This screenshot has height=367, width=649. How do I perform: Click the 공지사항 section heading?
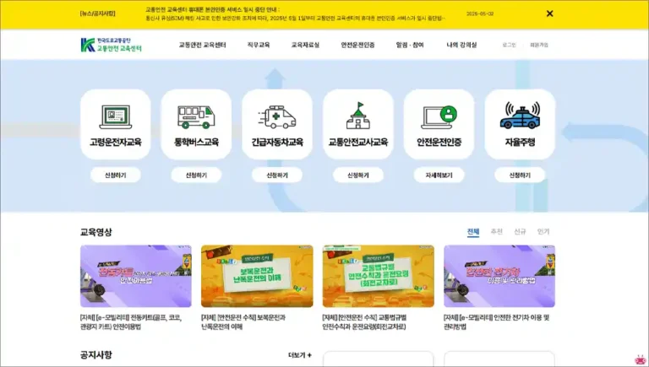click(96, 354)
